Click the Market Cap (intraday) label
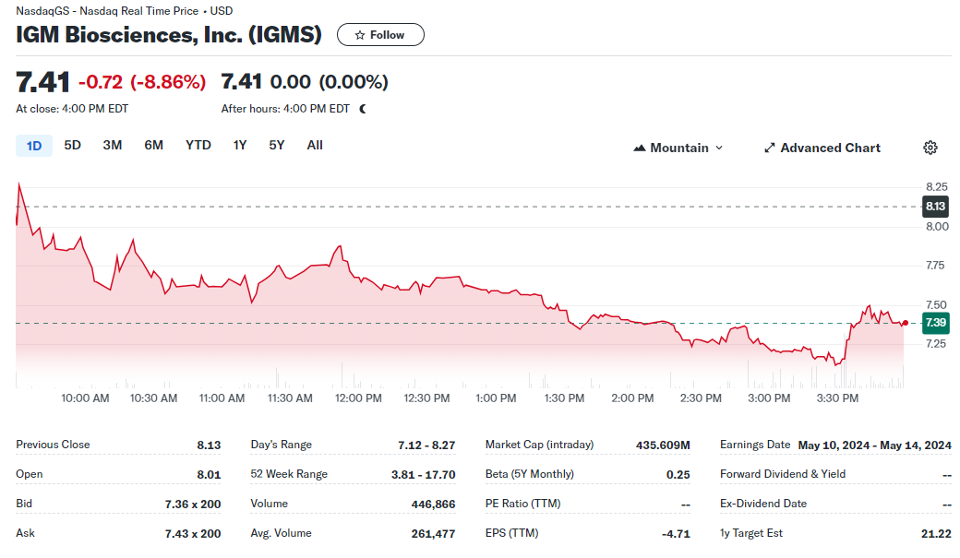The width and height of the screenshot is (960, 558). click(539, 445)
